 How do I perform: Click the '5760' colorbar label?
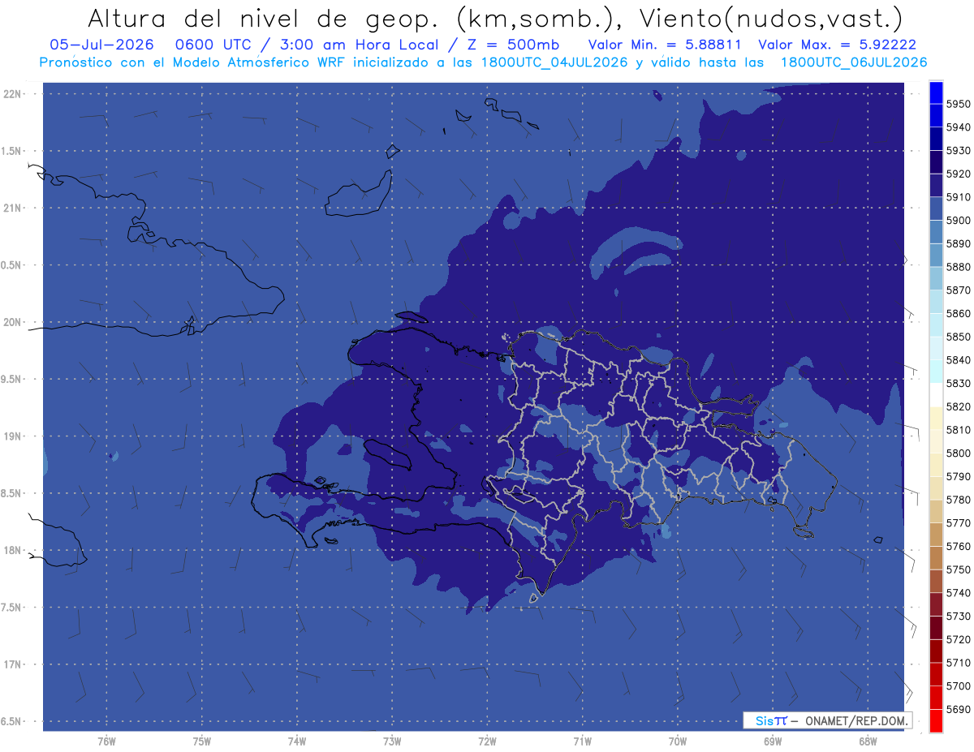pyautogui.click(x=958, y=546)
